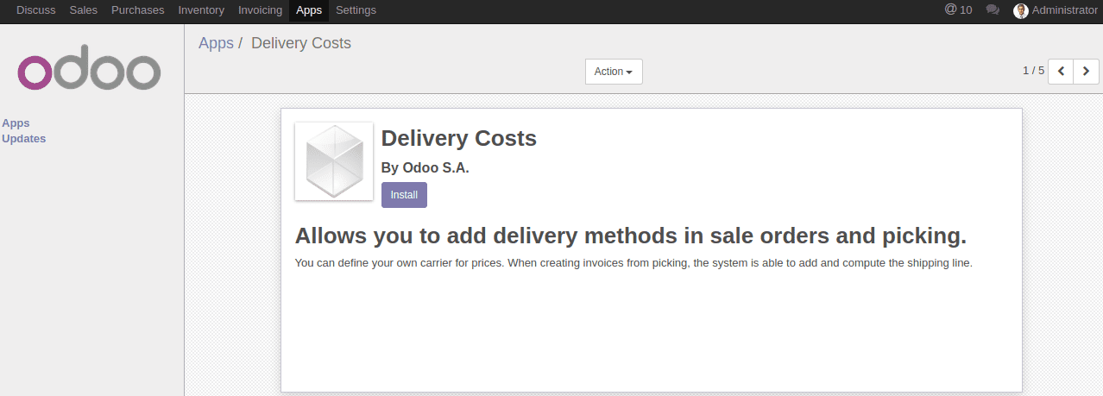Expand the Action dropdown
The image size is (1103, 396).
[x=614, y=72]
